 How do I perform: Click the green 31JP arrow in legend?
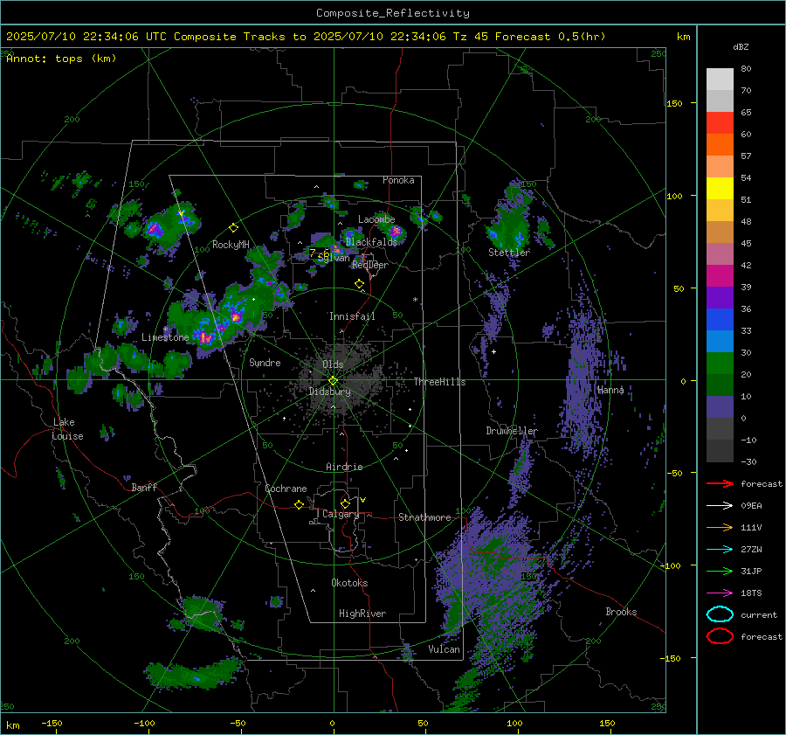click(720, 571)
